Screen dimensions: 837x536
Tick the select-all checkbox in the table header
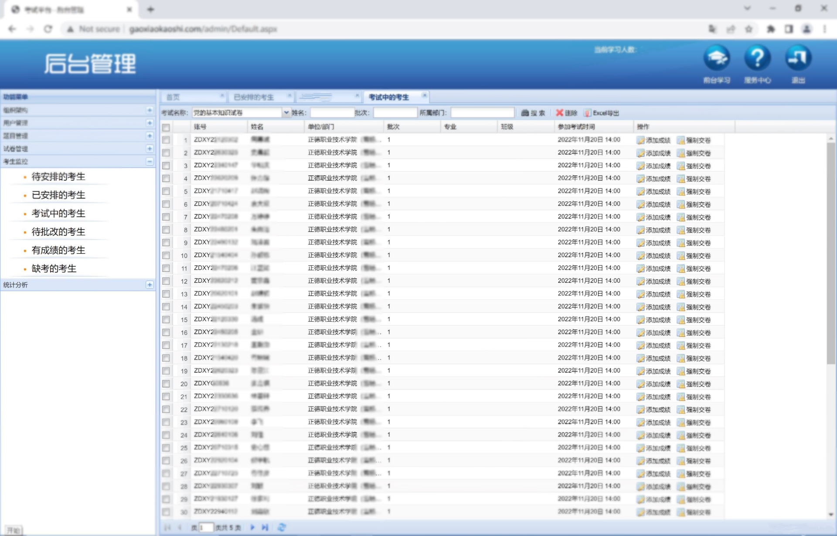point(166,128)
